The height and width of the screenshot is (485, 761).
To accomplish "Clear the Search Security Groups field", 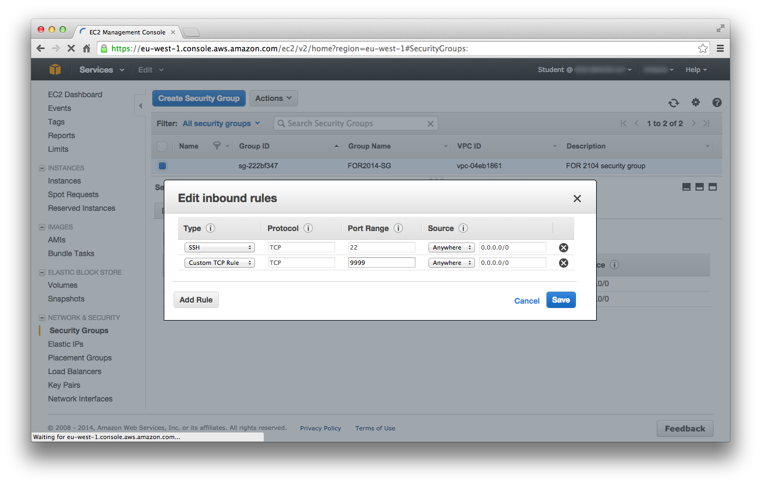I will click(x=430, y=124).
